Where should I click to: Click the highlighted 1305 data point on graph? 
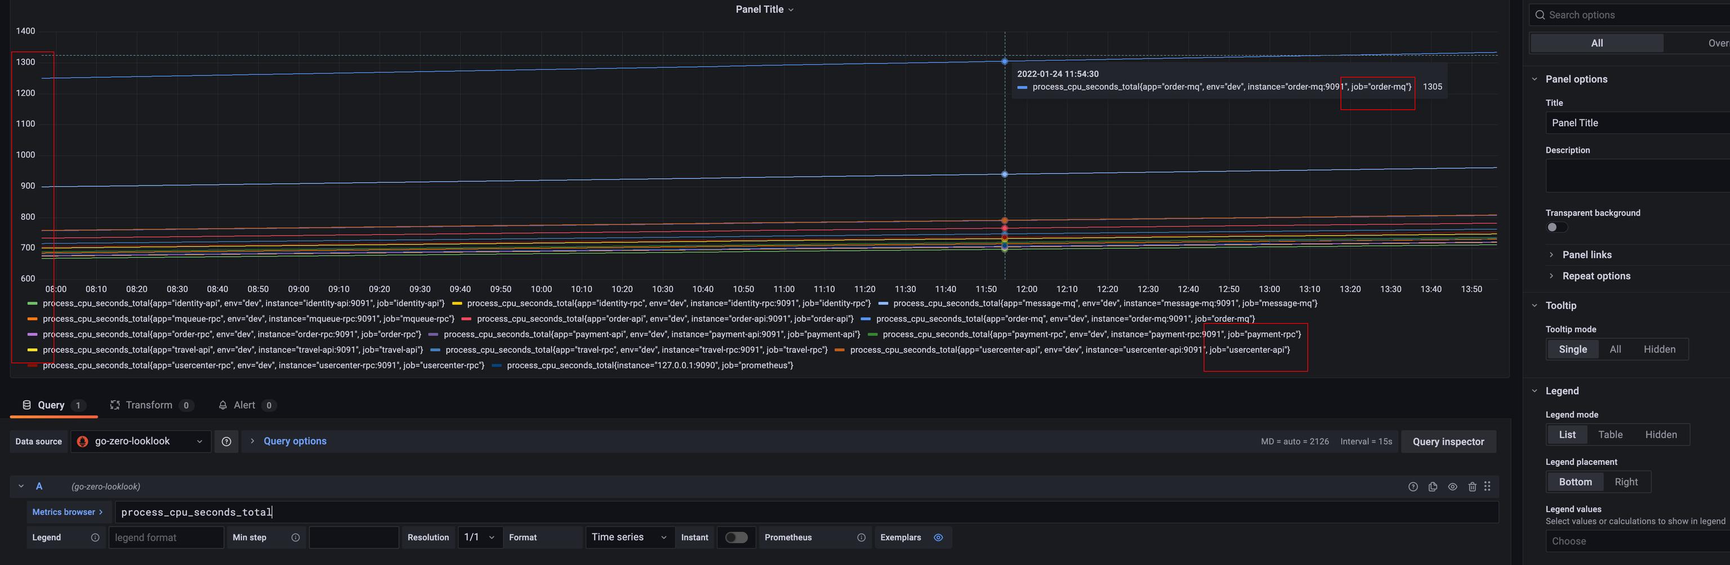pyautogui.click(x=1004, y=62)
